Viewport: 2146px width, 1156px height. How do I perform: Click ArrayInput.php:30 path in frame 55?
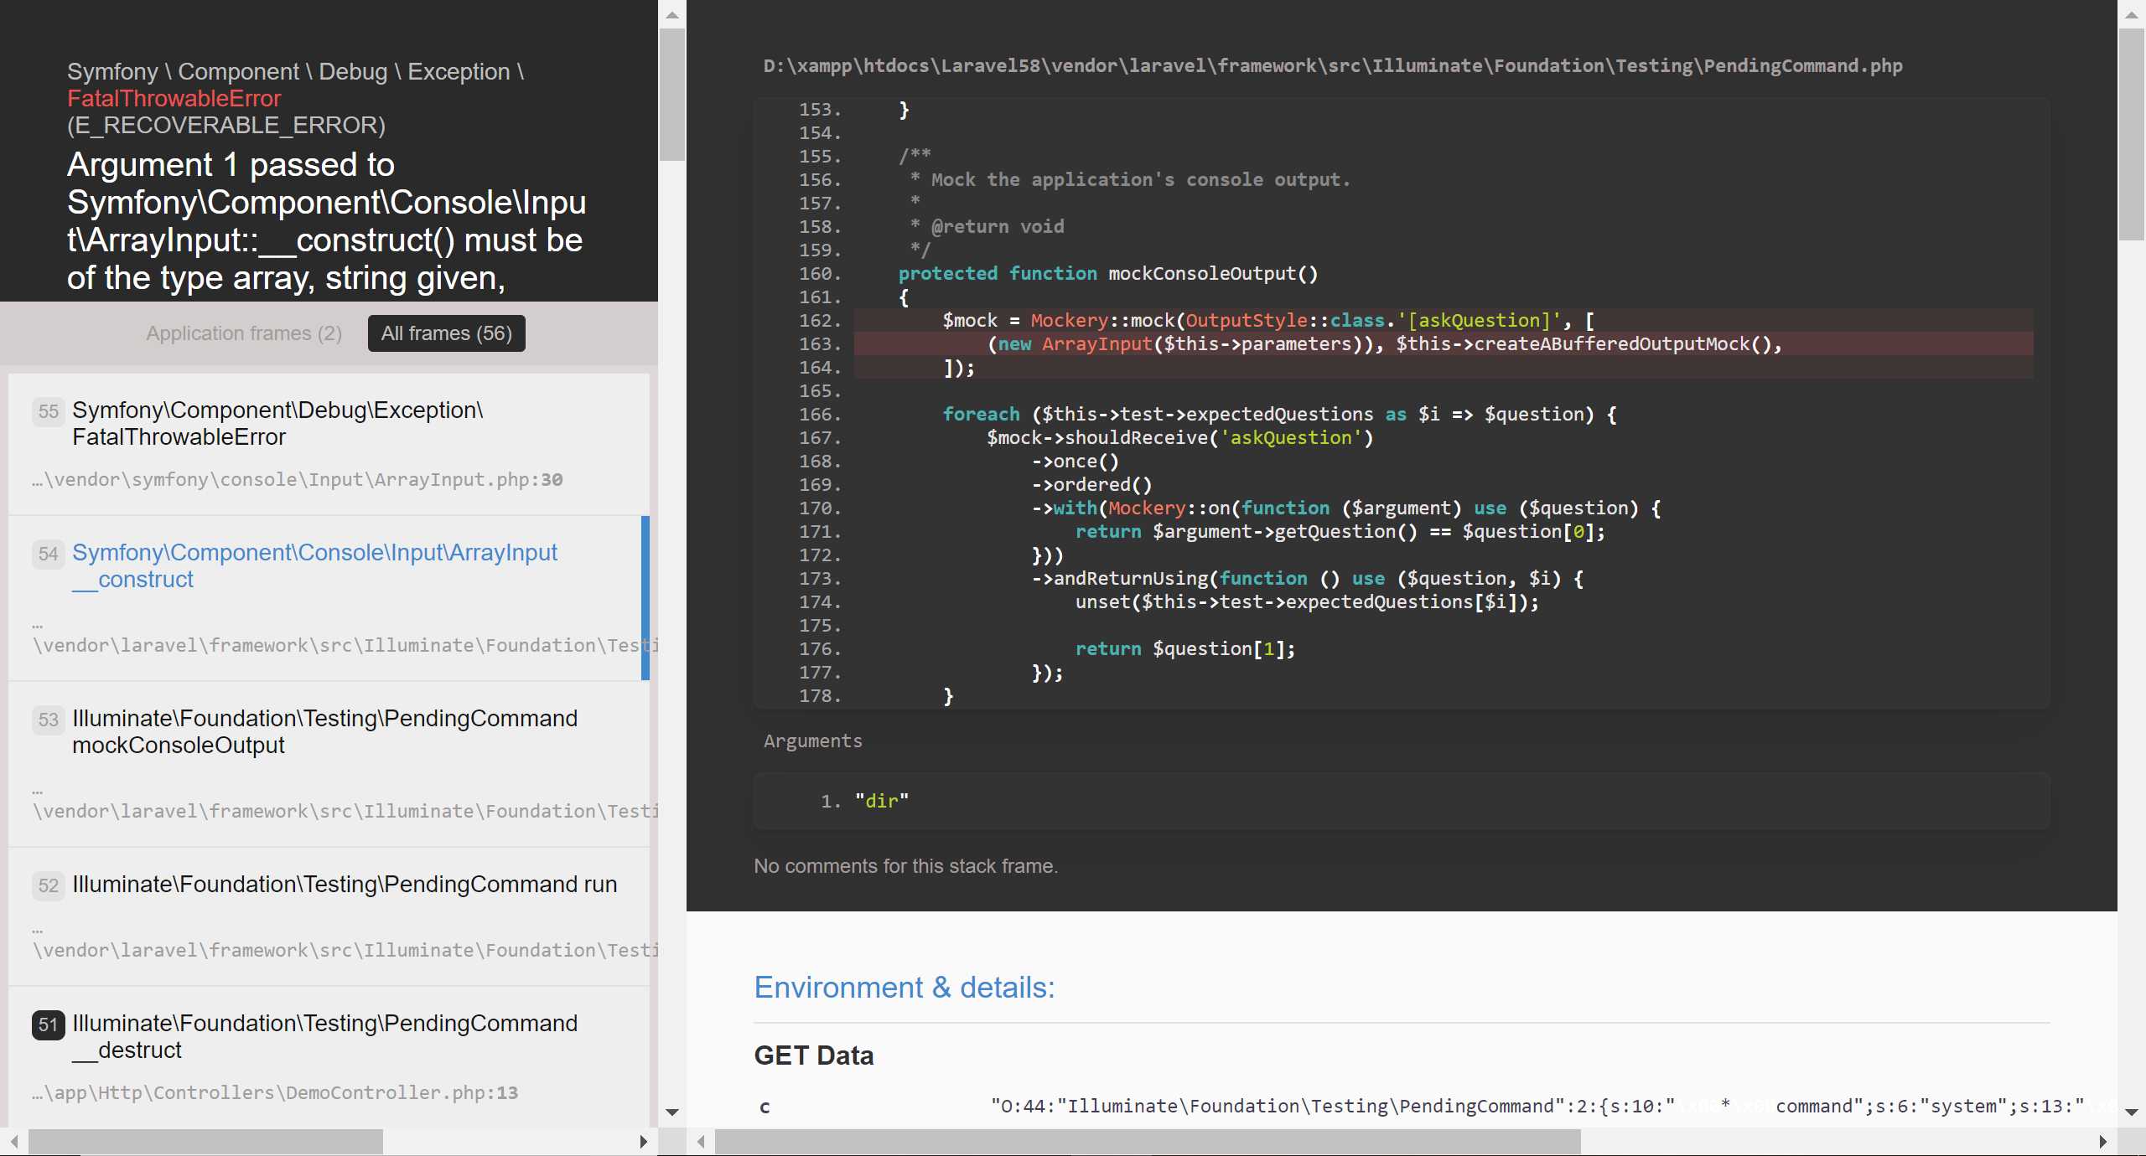click(x=298, y=479)
